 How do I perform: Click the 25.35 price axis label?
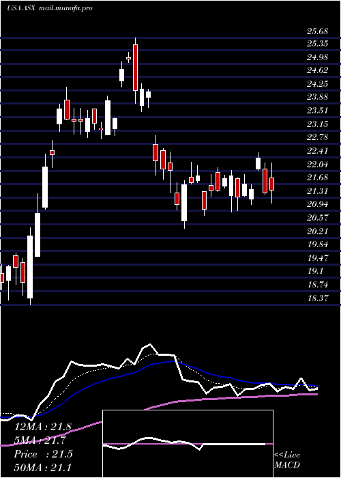coord(317,44)
